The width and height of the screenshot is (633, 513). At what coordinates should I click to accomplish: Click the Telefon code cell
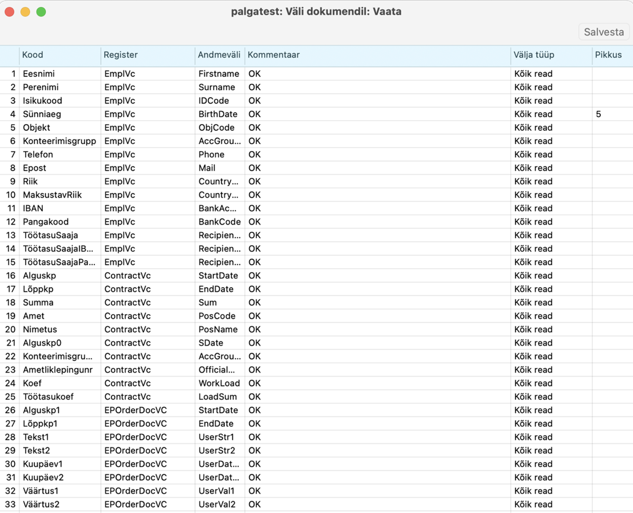click(x=60, y=155)
